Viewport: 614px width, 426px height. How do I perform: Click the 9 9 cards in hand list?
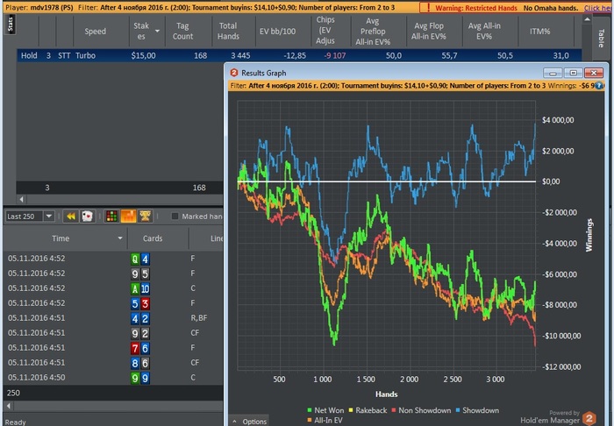(x=140, y=378)
